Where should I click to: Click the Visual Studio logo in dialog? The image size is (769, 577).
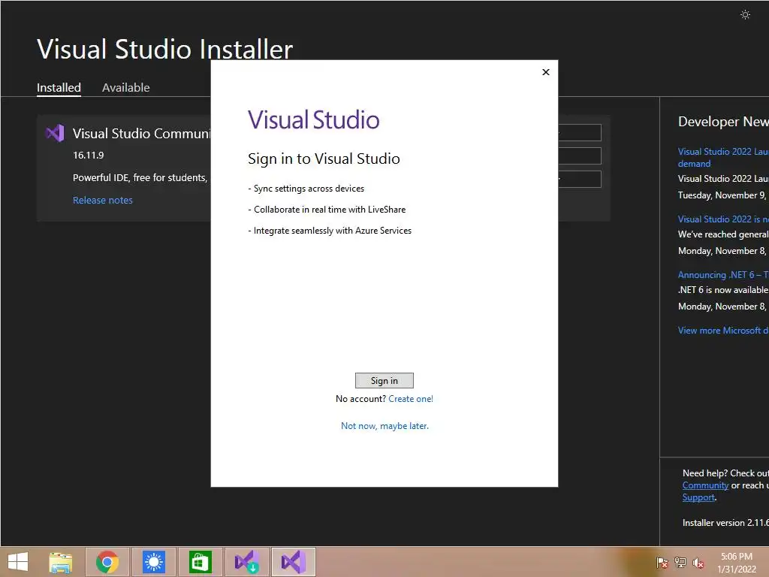pyautogui.click(x=313, y=120)
